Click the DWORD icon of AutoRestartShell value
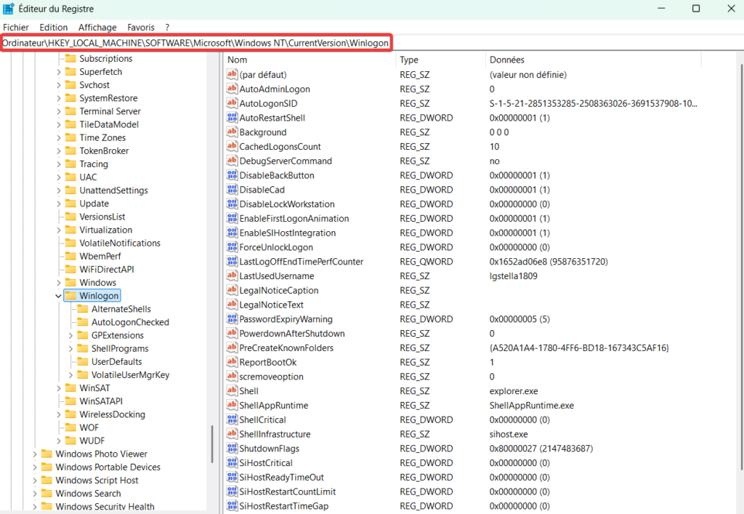 pos(232,118)
